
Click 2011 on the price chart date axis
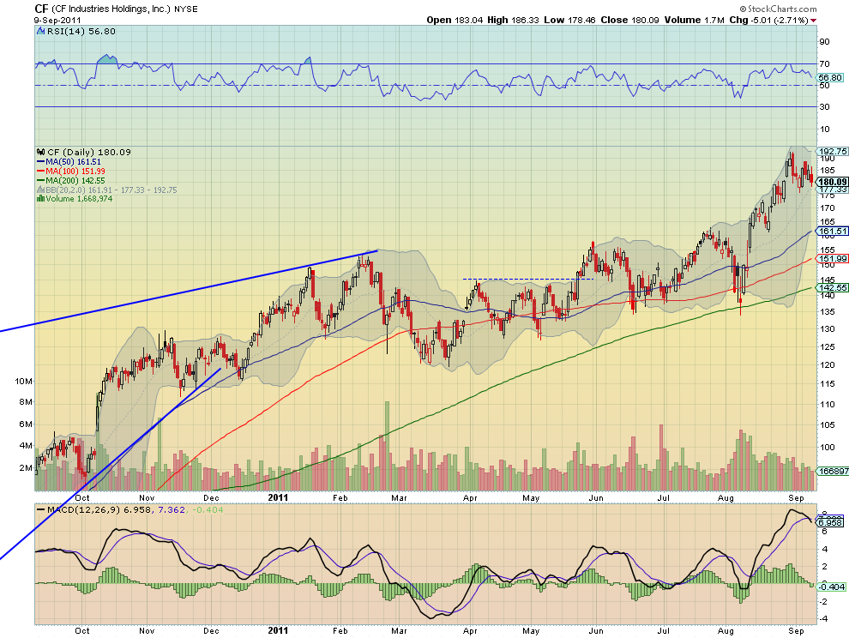click(x=279, y=497)
